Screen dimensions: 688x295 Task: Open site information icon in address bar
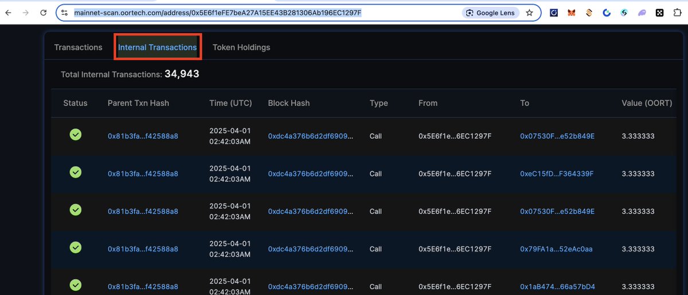click(x=65, y=13)
